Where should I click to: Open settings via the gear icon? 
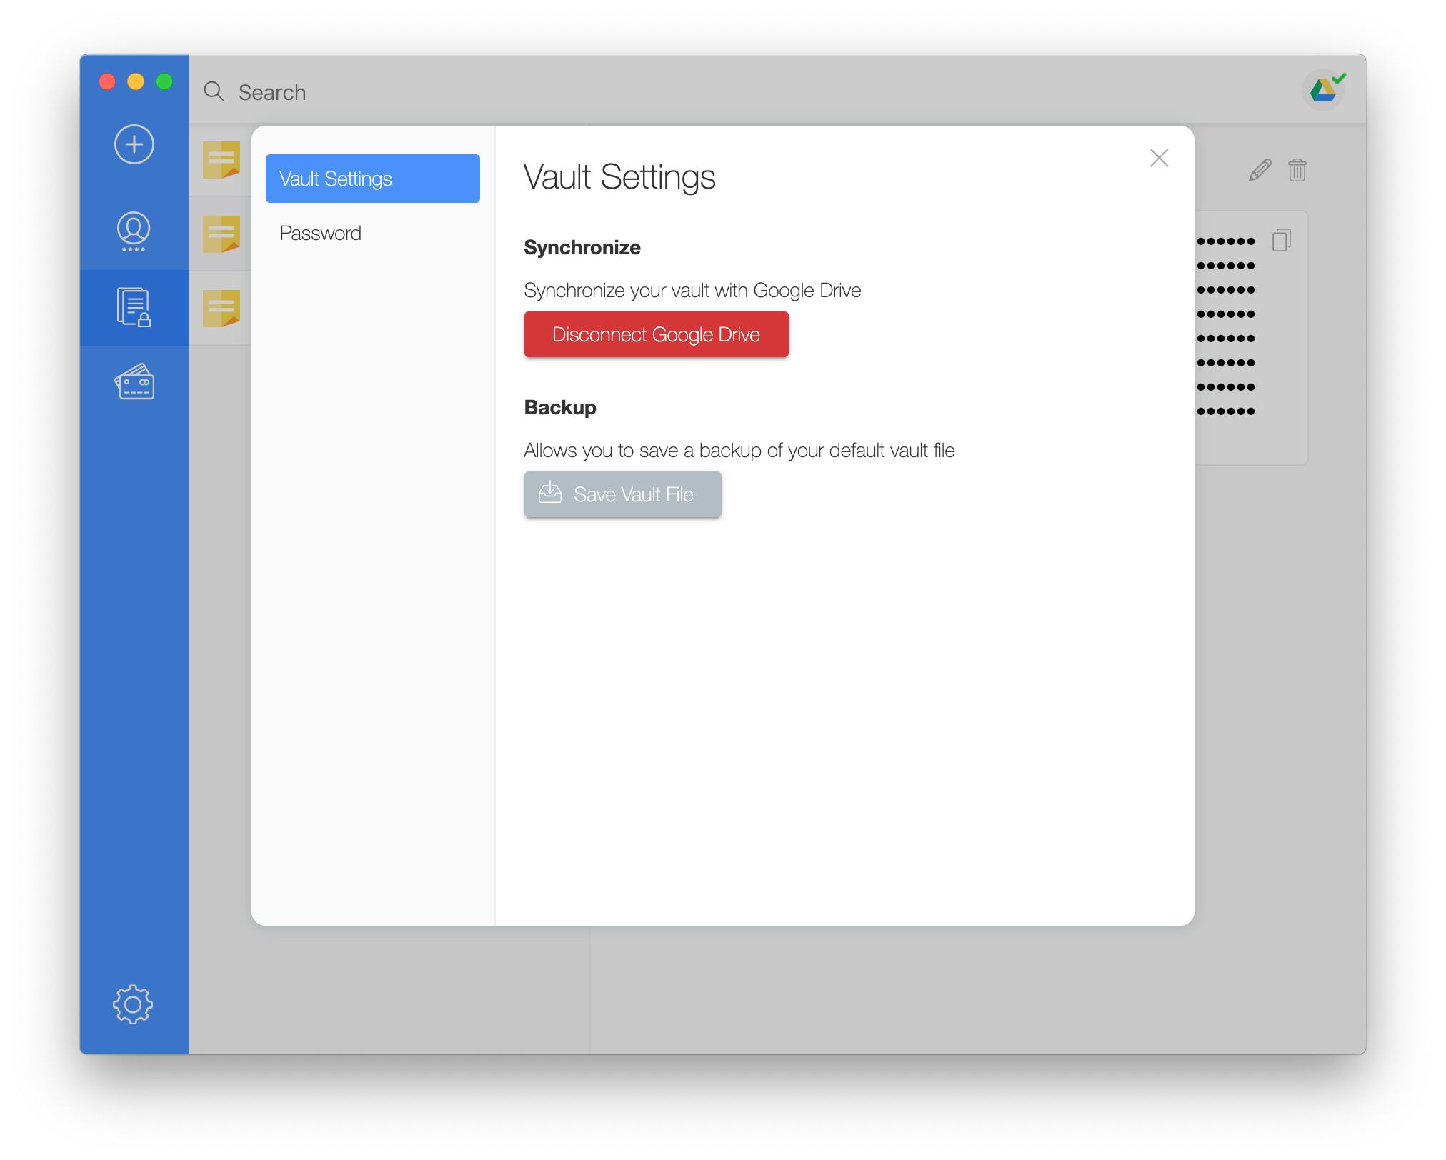point(133,1004)
